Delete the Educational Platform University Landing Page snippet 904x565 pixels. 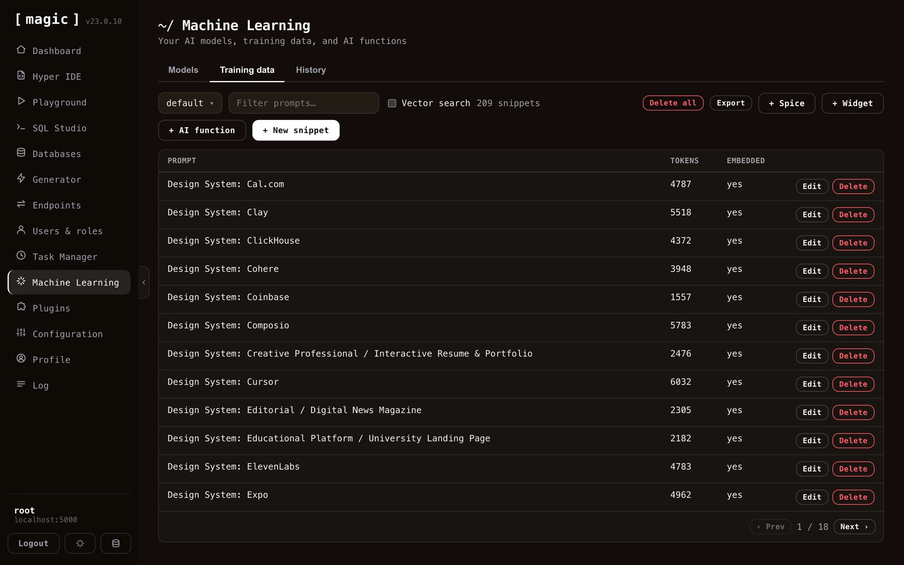[853, 441]
